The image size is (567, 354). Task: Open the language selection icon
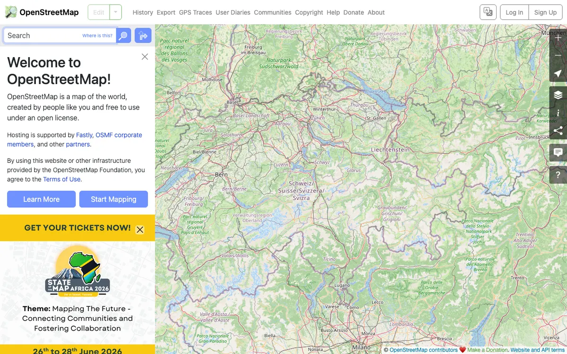488,12
